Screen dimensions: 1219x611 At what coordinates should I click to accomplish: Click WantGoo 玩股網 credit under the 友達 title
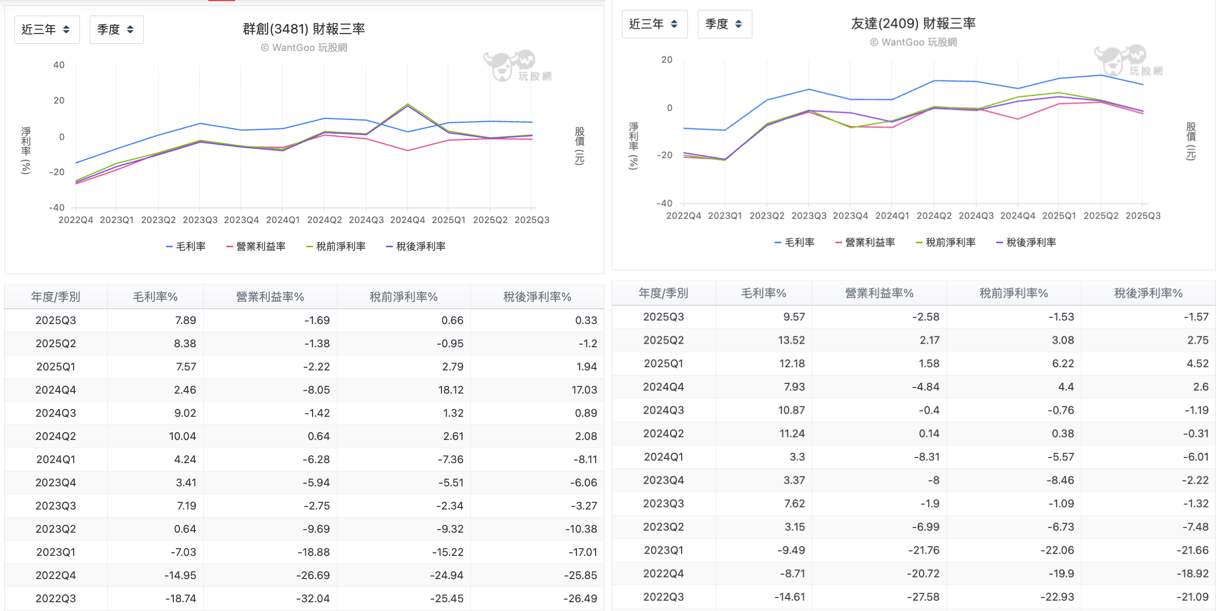pos(913,43)
